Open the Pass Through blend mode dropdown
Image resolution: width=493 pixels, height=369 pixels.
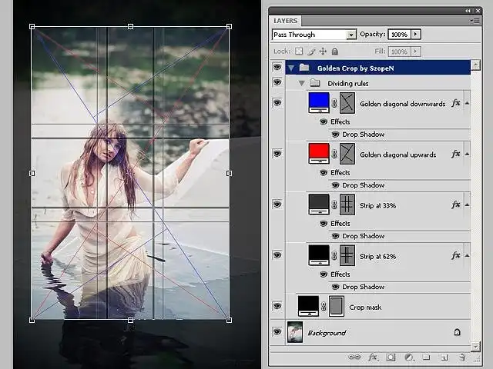click(351, 35)
